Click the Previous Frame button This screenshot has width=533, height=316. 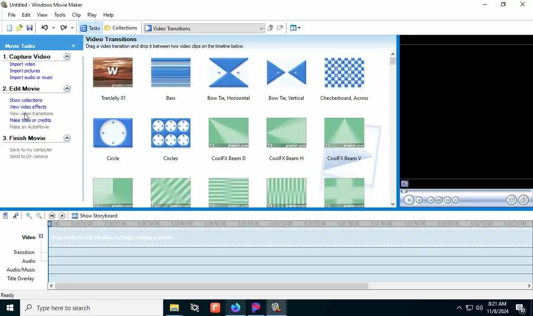[x=439, y=200]
